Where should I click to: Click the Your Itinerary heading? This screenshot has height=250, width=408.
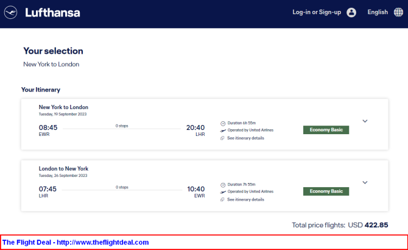pos(41,90)
